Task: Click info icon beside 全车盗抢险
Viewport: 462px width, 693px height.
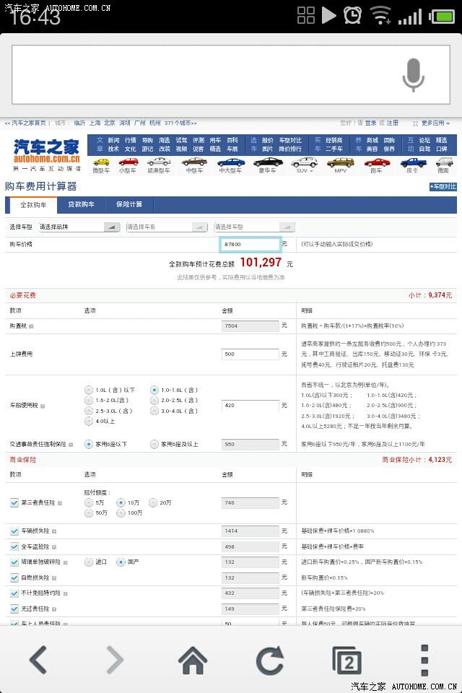Action: (x=54, y=547)
